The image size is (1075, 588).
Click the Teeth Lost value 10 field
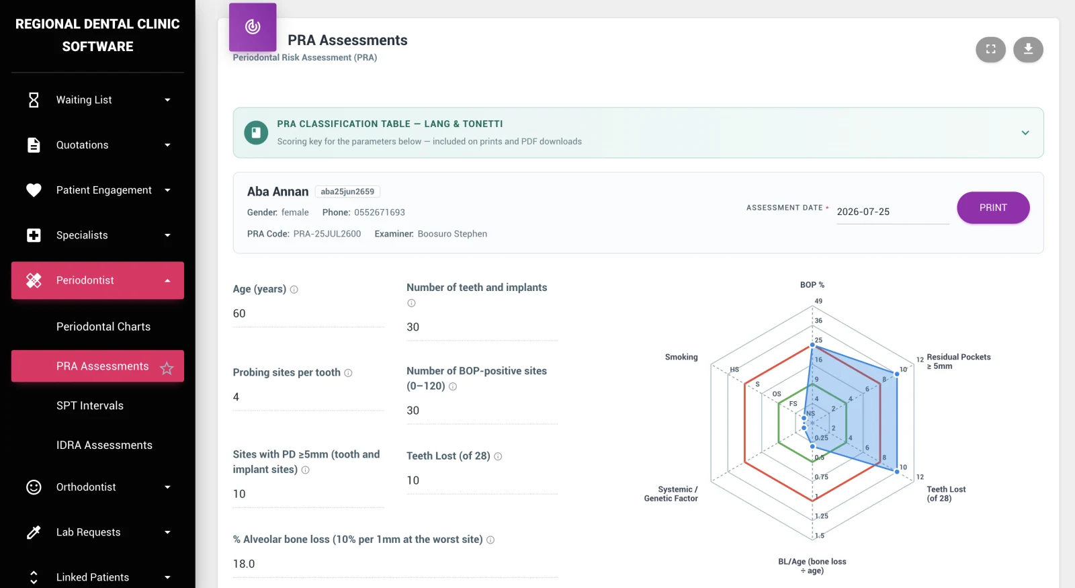pos(482,480)
